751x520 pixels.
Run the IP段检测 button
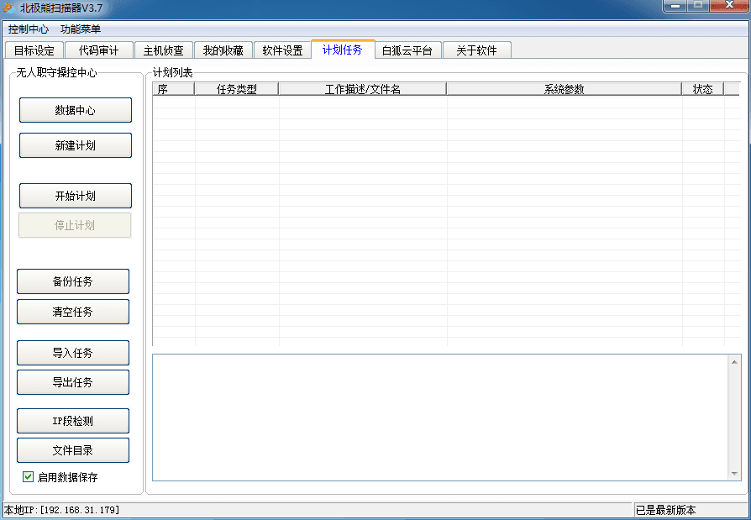[x=73, y=421]
